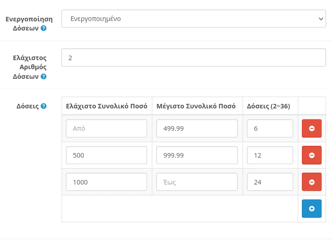Click help icon beside Ενεργοποίηση Δόσεων label
The image size is (332, 241).
44,28
